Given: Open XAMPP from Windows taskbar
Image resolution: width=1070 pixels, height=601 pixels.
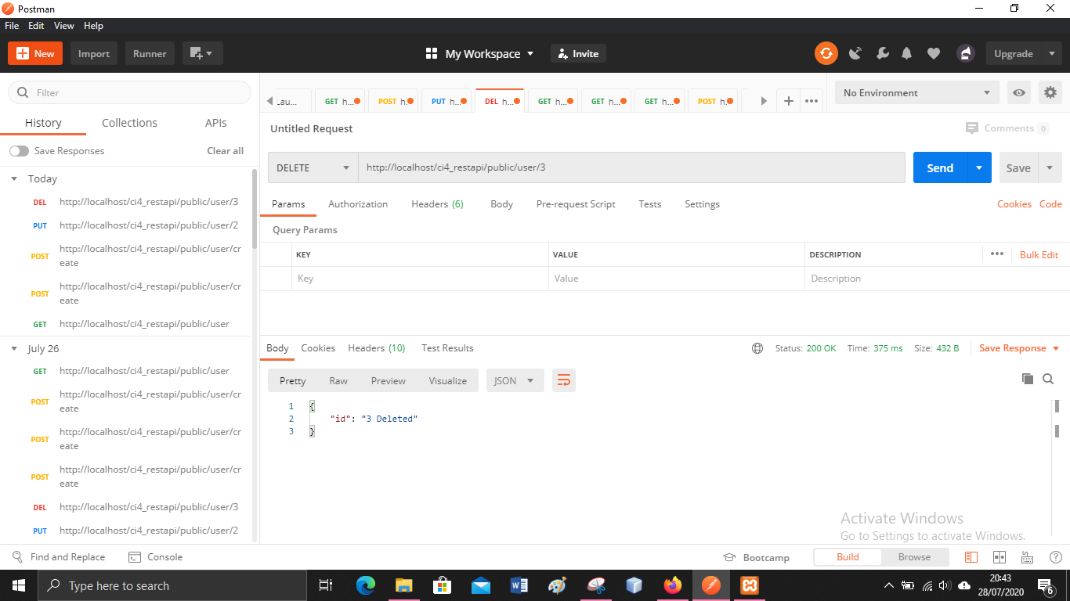Looking at the screenshot, I should [749, 585].
